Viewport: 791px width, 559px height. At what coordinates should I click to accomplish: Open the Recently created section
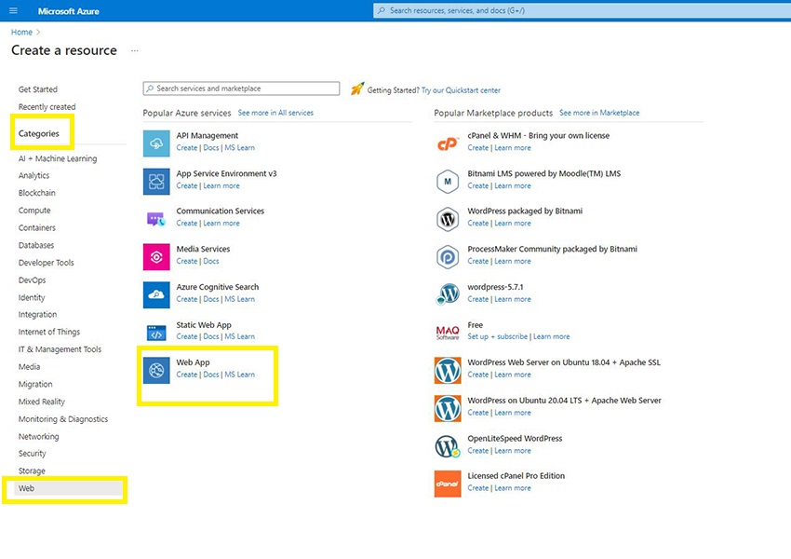point(47,107)
